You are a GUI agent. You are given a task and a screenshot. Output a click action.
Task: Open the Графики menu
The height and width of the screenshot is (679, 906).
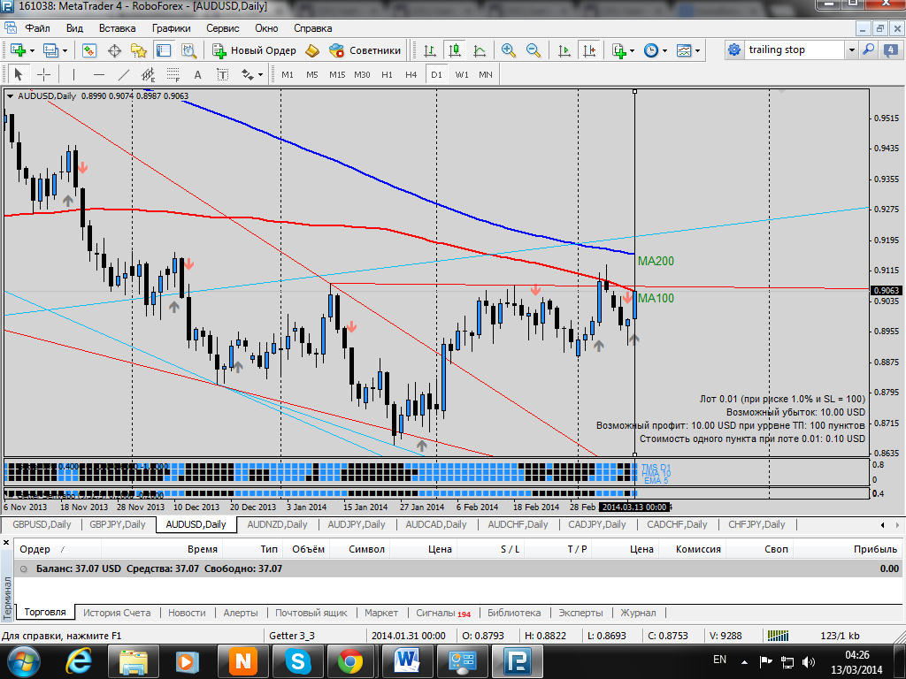(x=171, y=28)
